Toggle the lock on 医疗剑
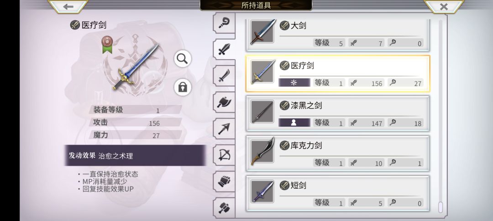The image size is (493, 221). [183, 87]
